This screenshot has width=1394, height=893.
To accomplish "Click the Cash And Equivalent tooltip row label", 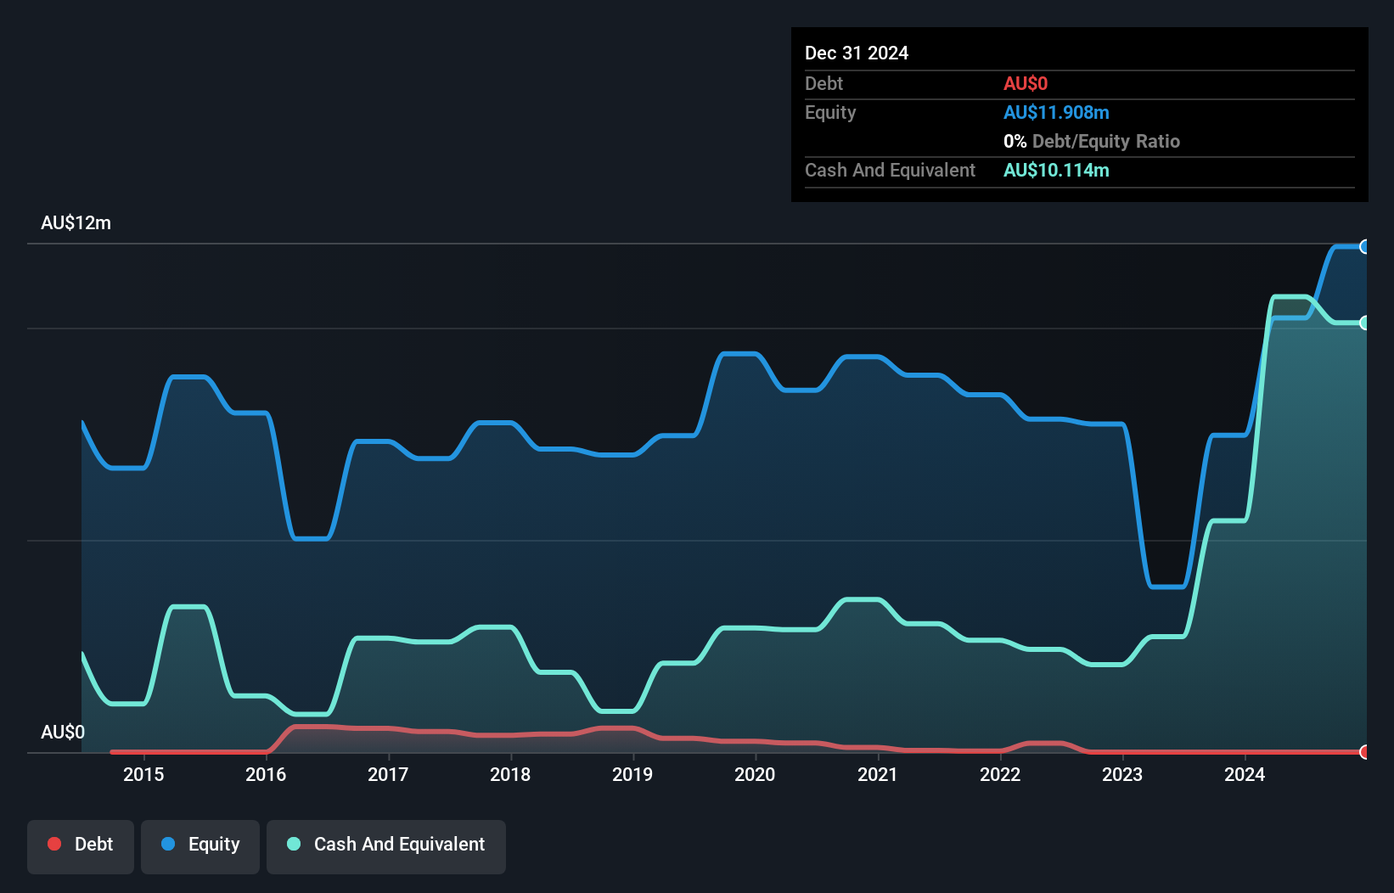I will point(890,170).
